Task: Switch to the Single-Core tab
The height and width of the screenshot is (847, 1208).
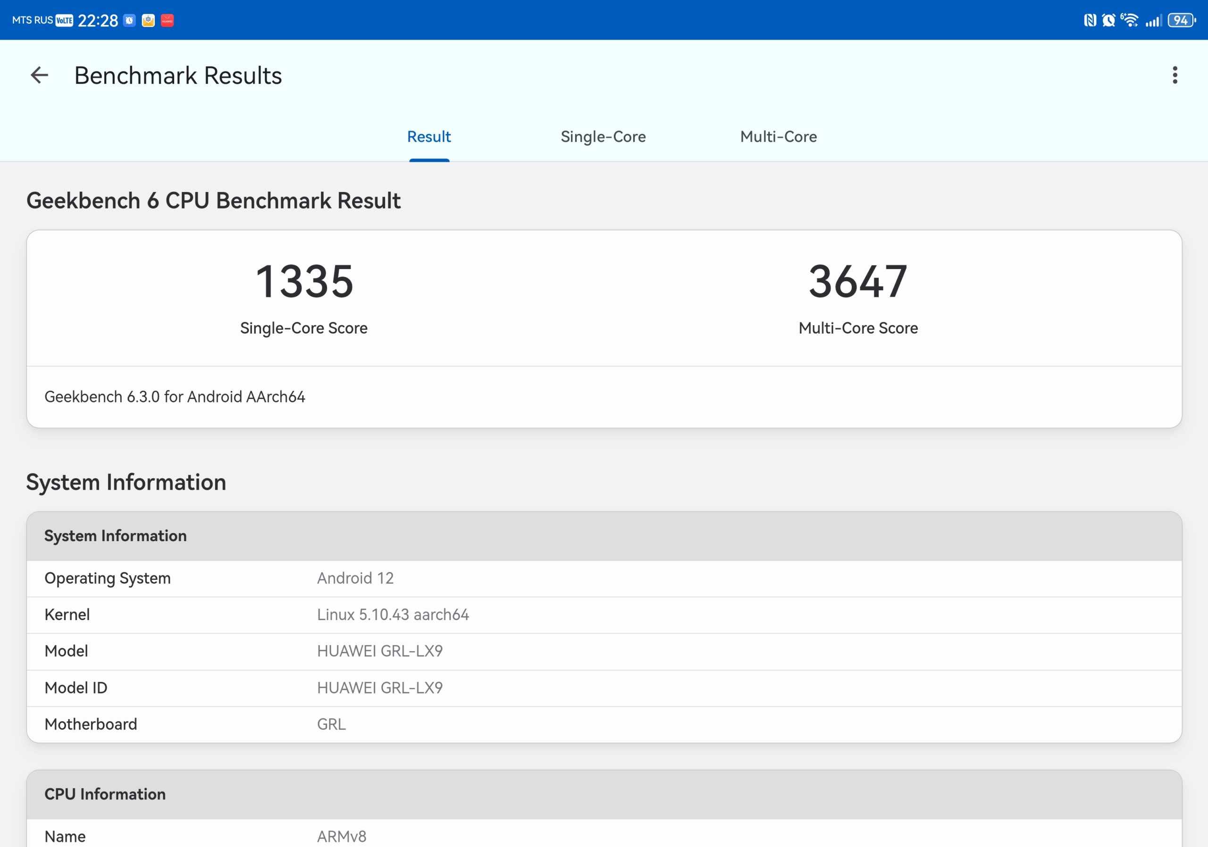Action: click(603, 137)
